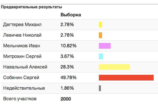
Task: Click the violet bar for Мельников Иван
Action: pos(105,46)
